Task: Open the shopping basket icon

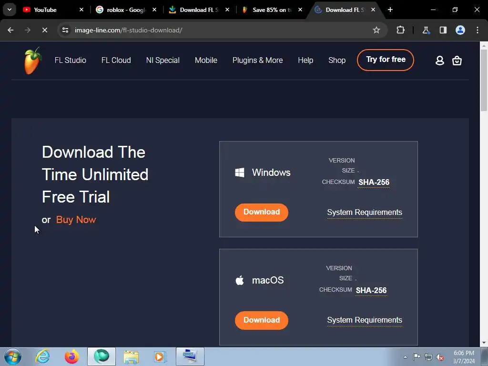Action: [457, 61]
